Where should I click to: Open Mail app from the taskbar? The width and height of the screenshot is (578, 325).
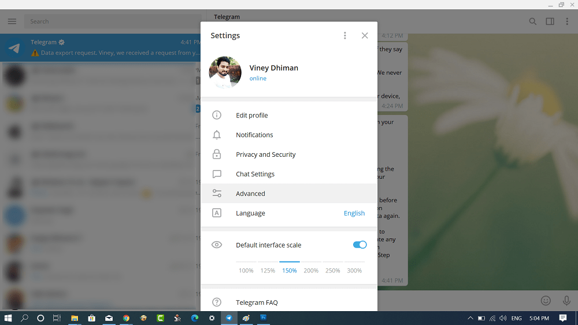click(109, 318)
